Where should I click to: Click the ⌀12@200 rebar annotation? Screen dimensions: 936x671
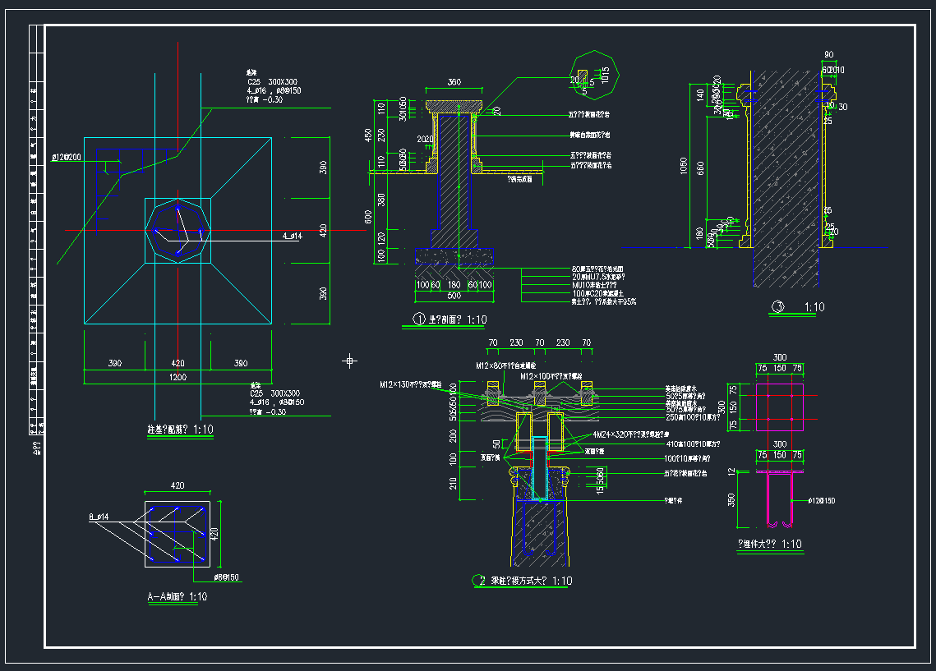(x=66, y=157)
